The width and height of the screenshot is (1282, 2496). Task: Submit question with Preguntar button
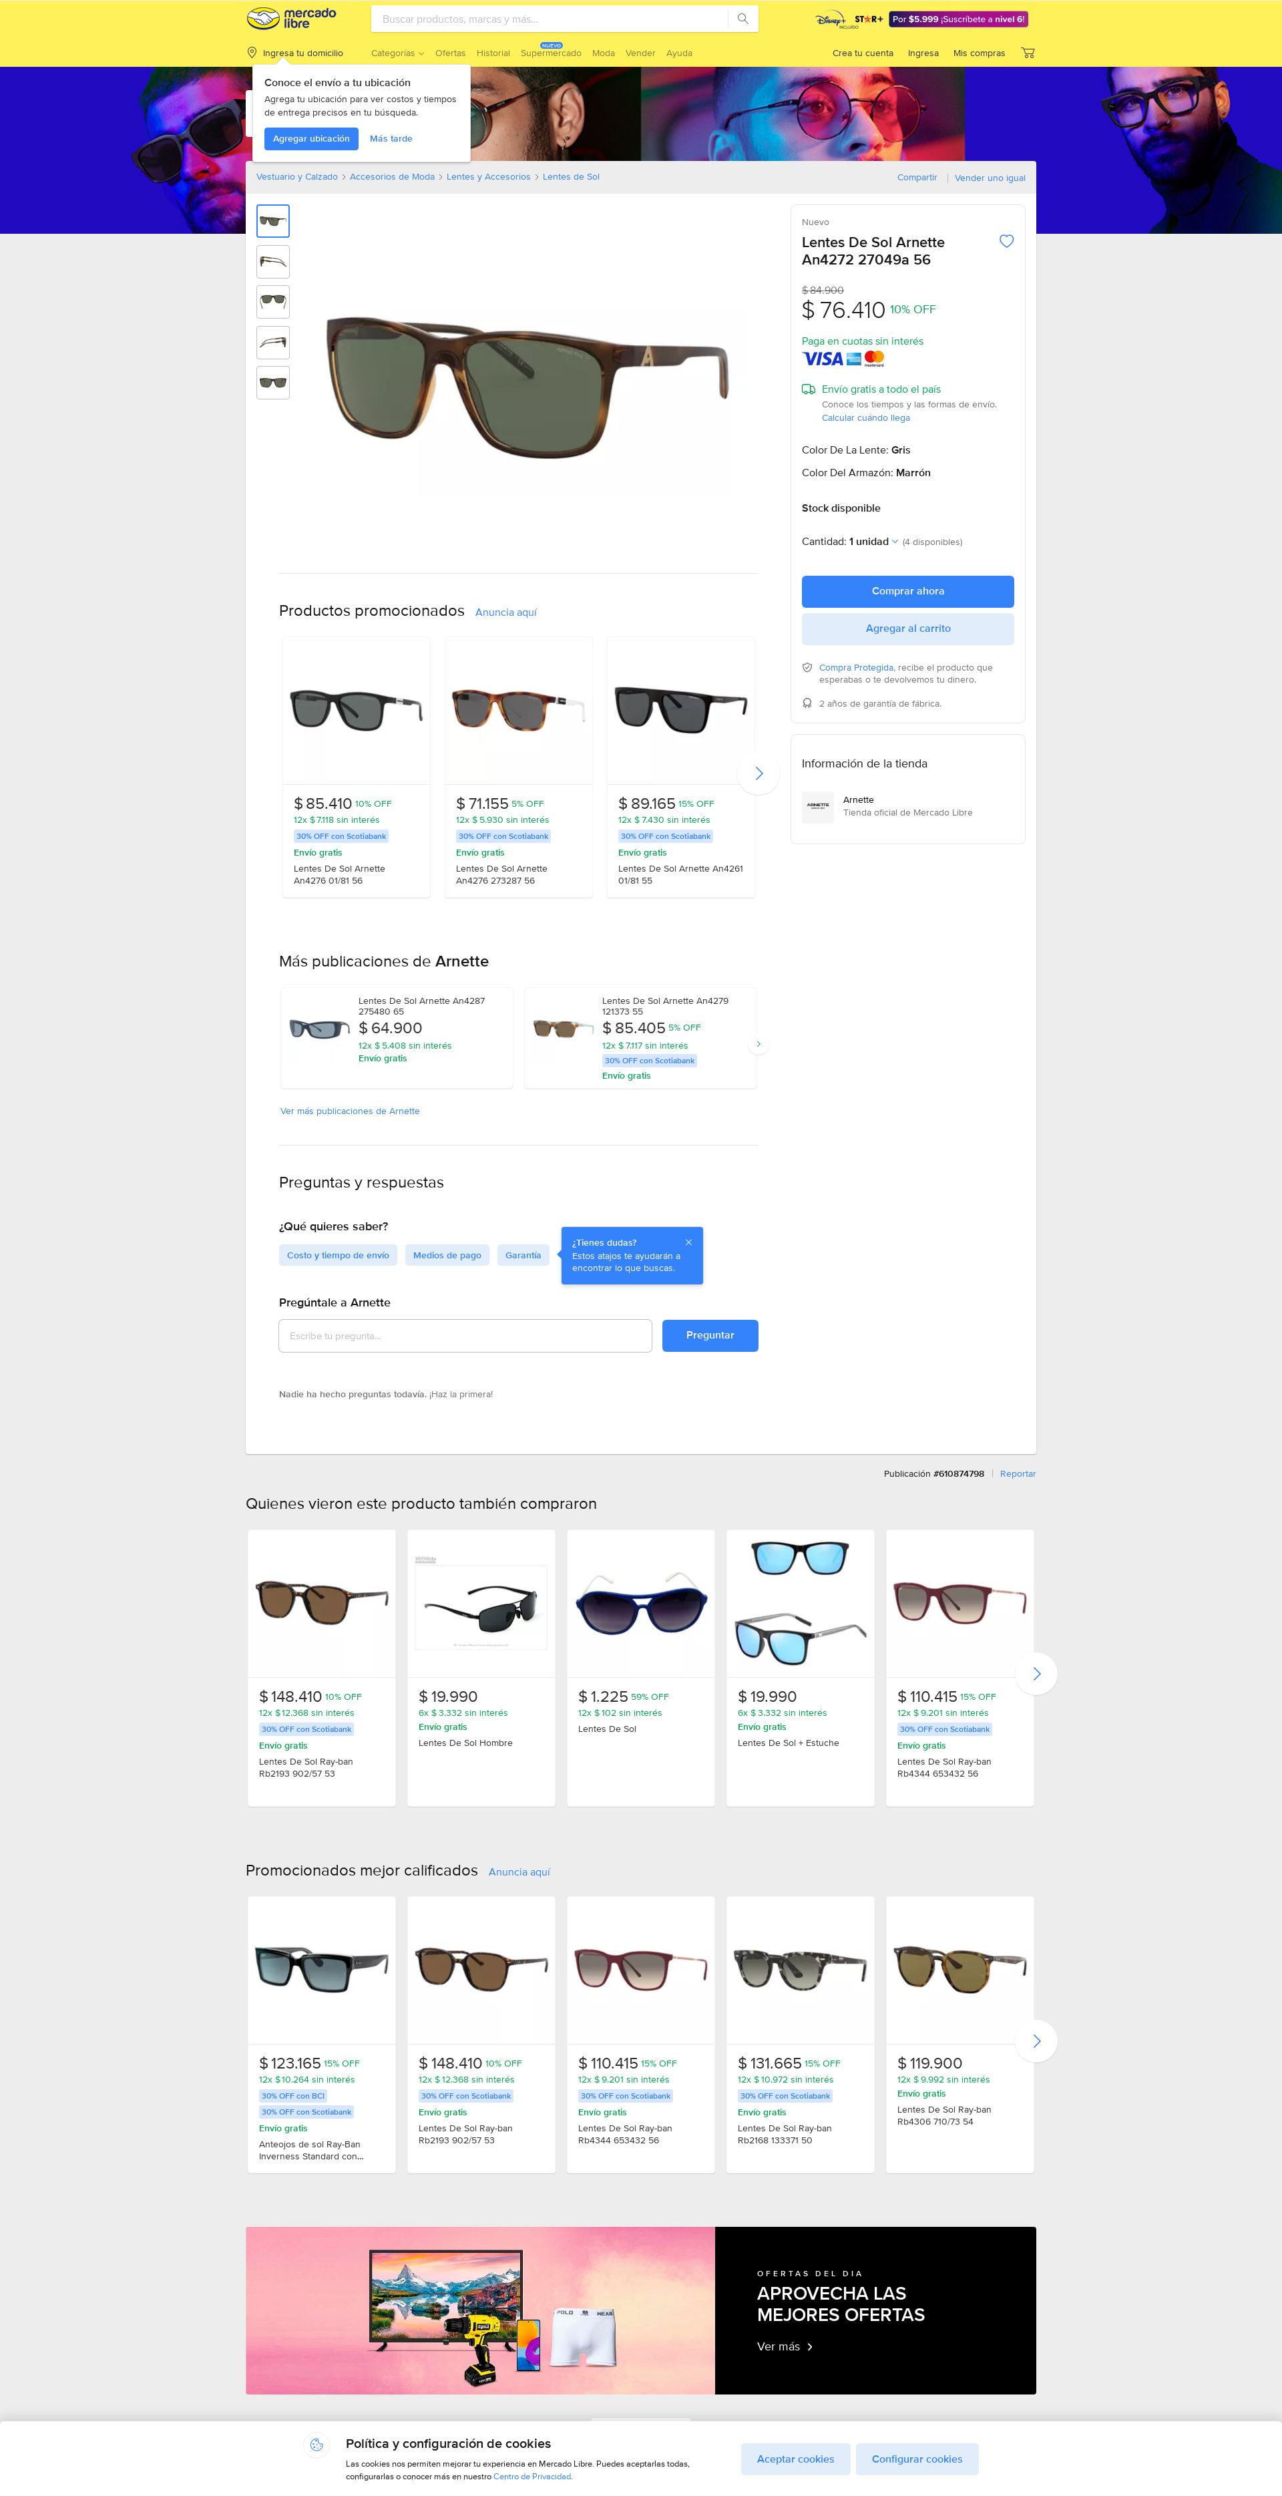pos(710,1335)
